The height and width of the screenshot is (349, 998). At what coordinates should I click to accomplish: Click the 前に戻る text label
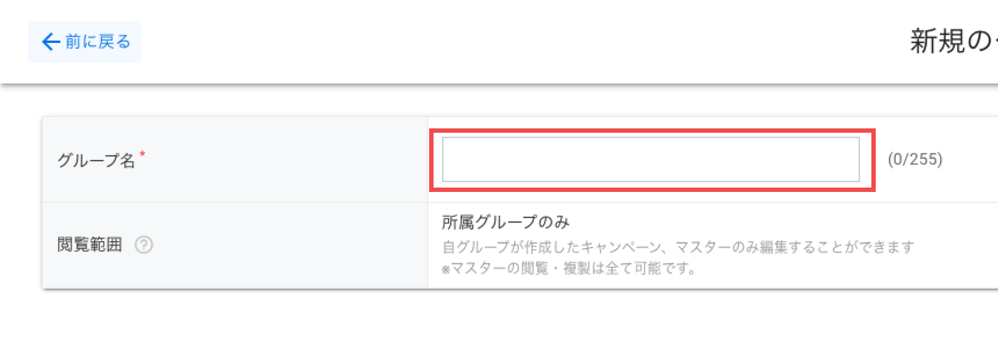click(98, 42)
